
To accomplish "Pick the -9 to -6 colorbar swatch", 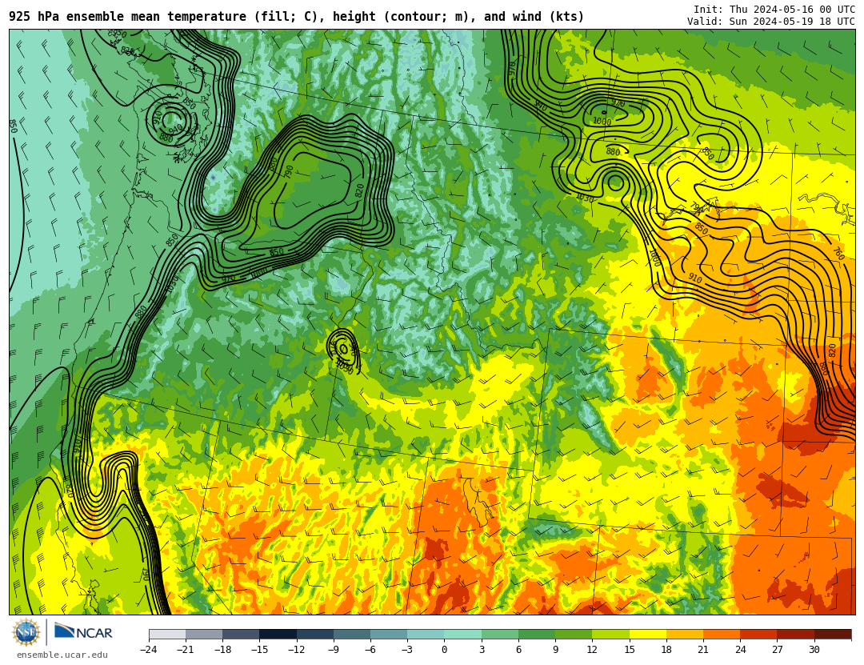I will (352, 635).
